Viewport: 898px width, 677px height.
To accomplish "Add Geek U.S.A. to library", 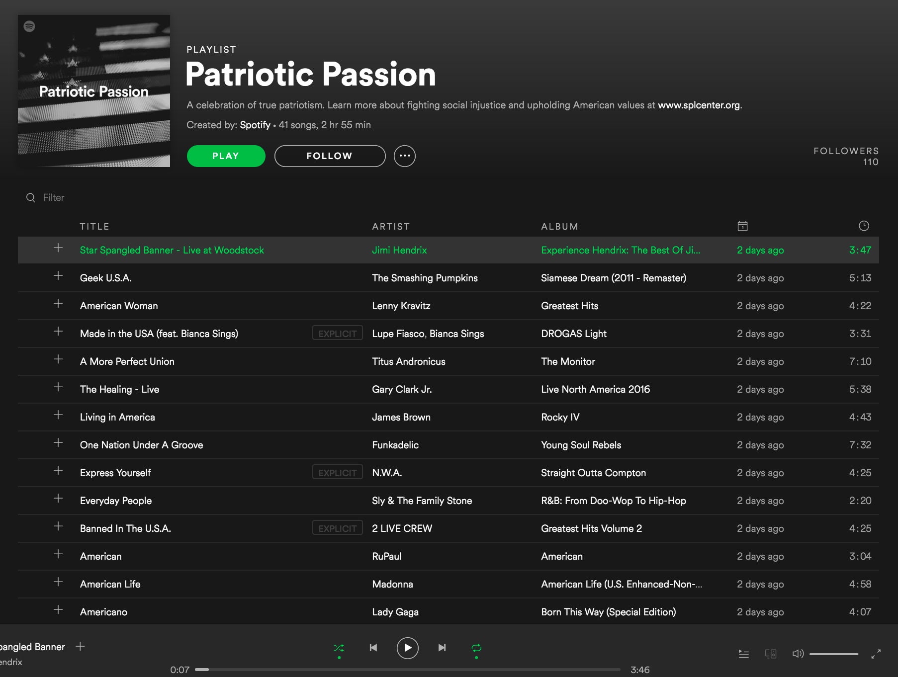I will point(58,276).
